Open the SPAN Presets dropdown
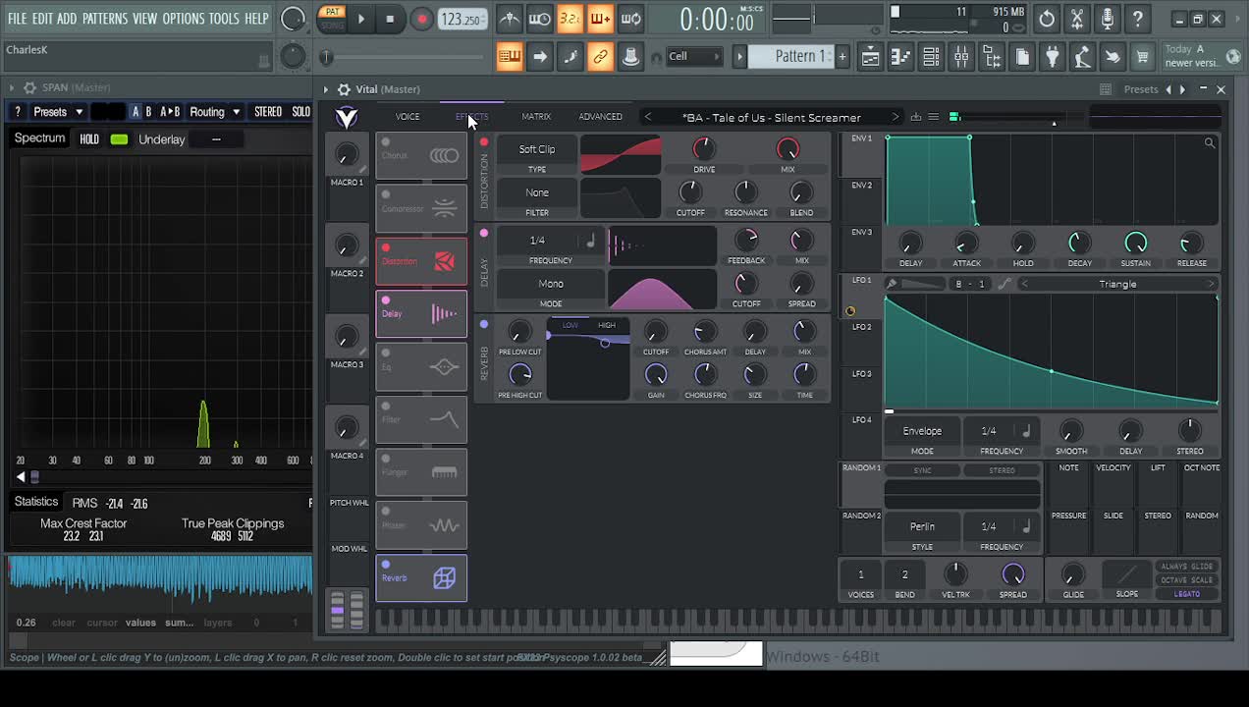1249x707 pixels. click(x=59, y=112)
